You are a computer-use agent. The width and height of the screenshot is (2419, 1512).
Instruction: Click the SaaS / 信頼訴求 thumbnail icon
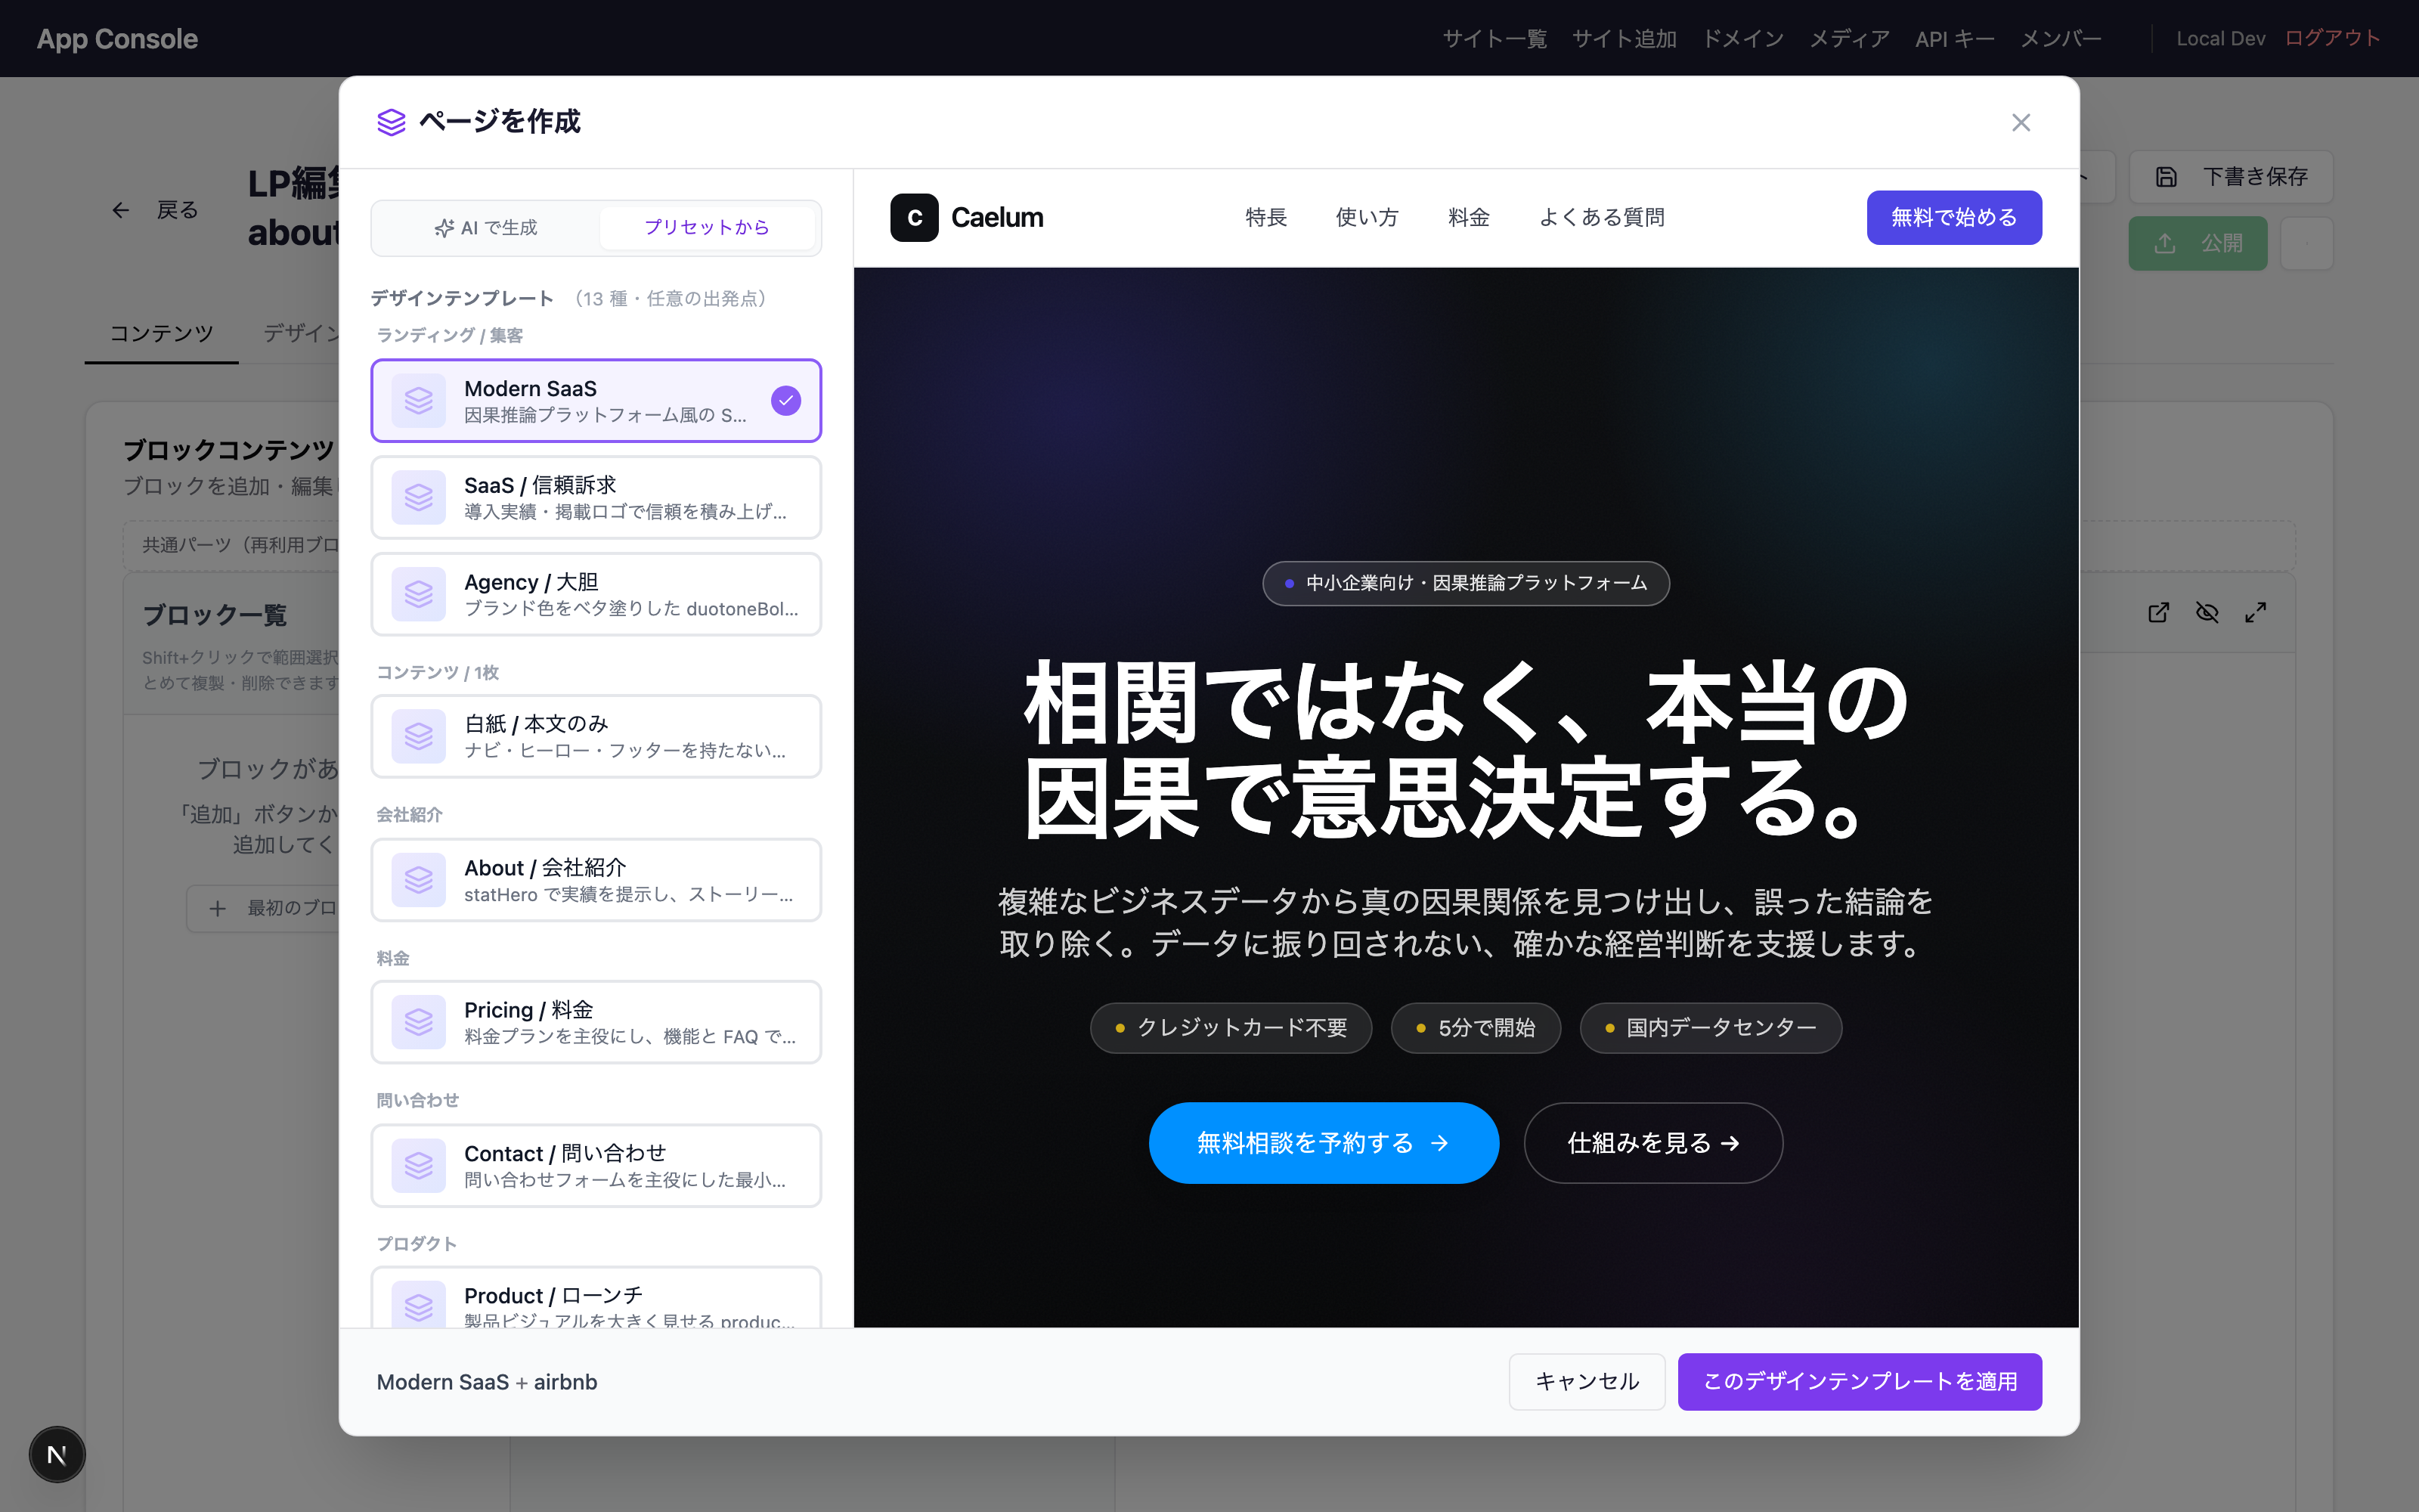pos(419,497)
